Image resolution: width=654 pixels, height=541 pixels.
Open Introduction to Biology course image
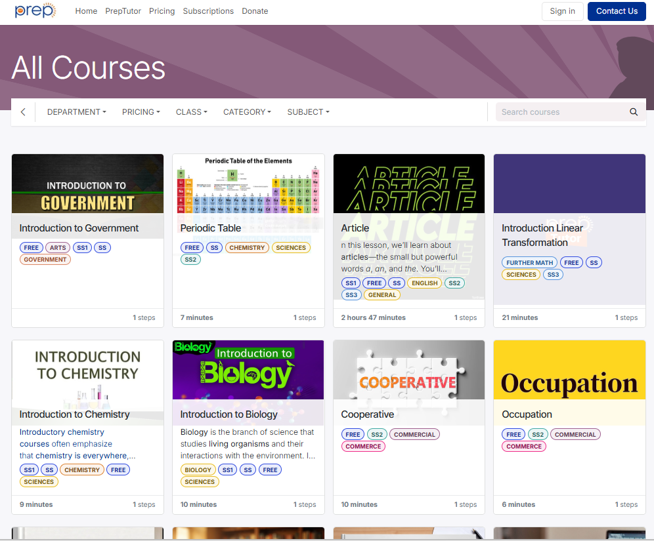(248, 370)
